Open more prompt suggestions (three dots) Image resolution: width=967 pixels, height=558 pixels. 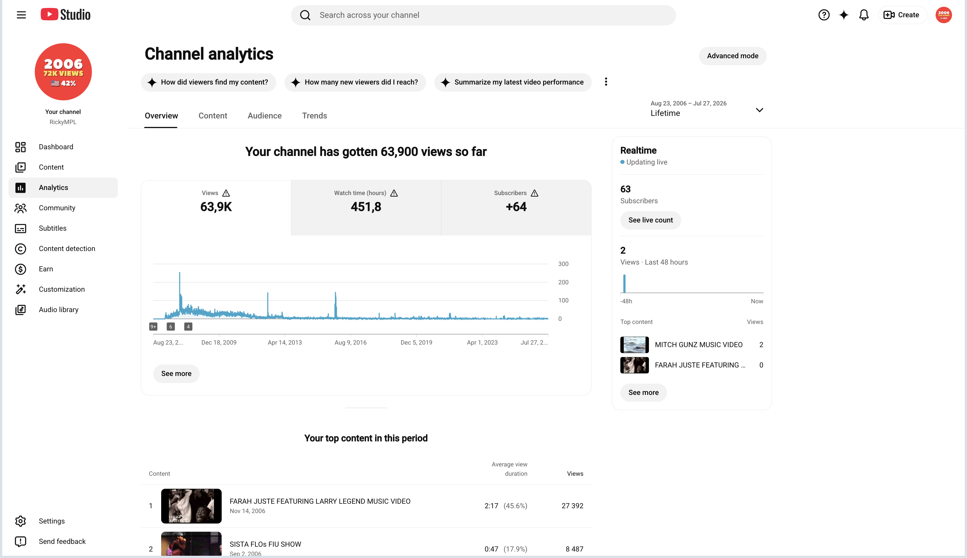(606, 82)
